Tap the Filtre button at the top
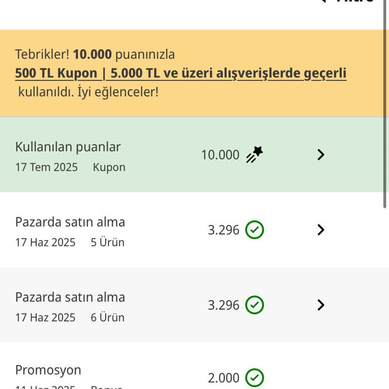 [x=355, y=2]
